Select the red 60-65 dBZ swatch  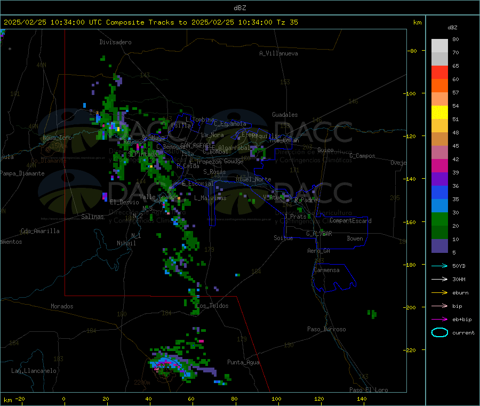pos(439,73)
